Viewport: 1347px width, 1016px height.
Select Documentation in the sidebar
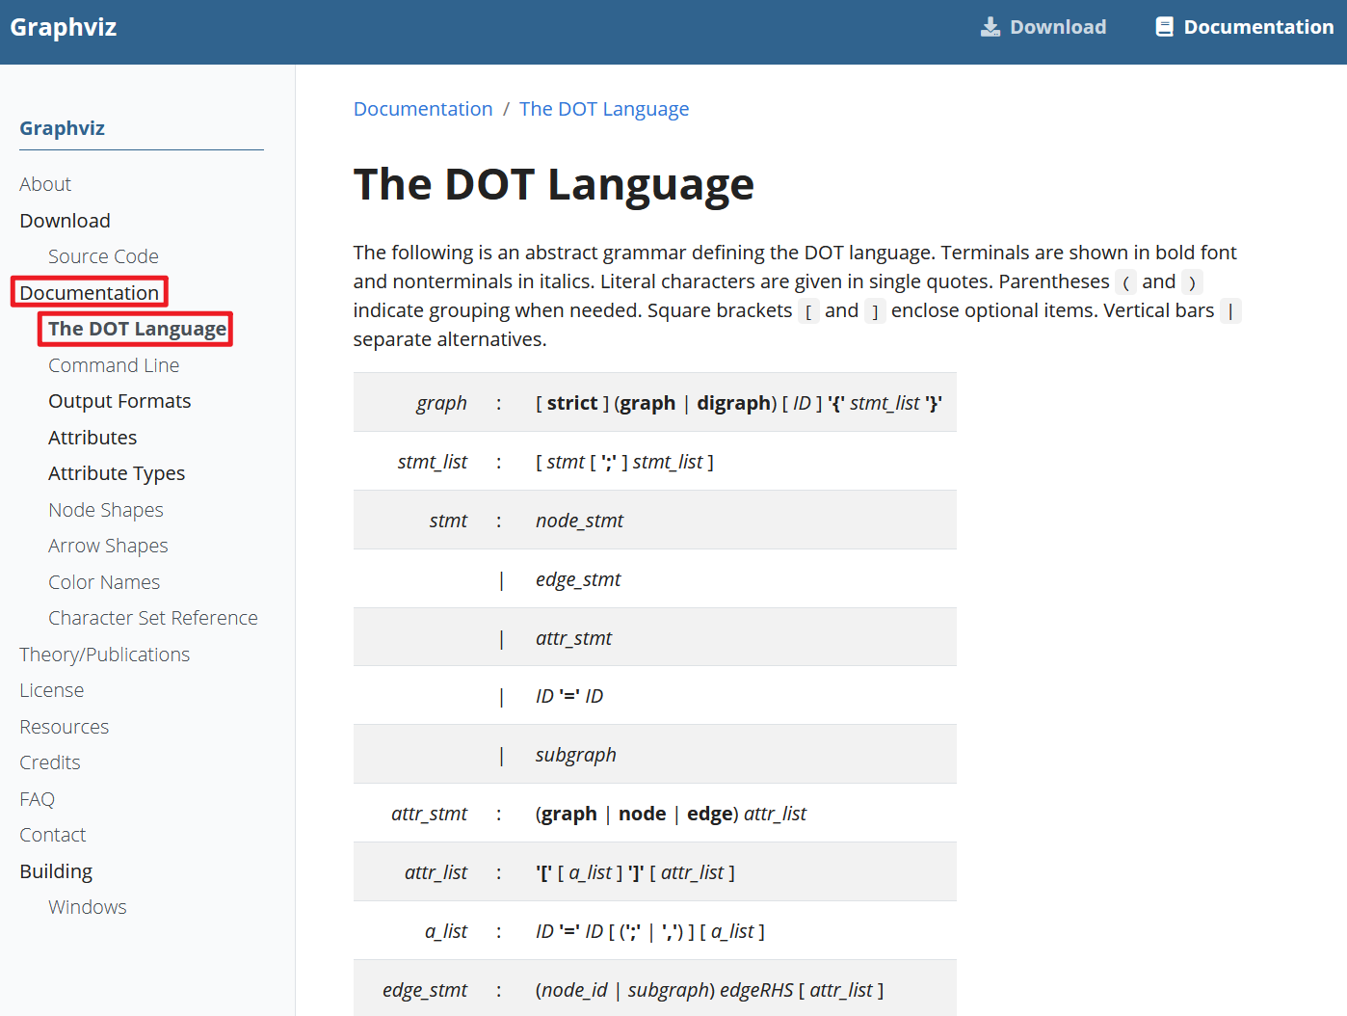90,292
